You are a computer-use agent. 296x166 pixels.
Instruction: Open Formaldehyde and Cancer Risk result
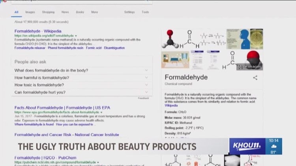click(67, 135)
